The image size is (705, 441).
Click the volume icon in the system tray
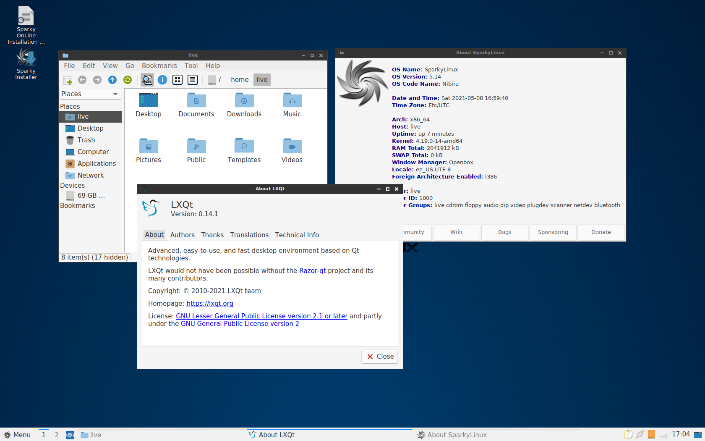664,435
